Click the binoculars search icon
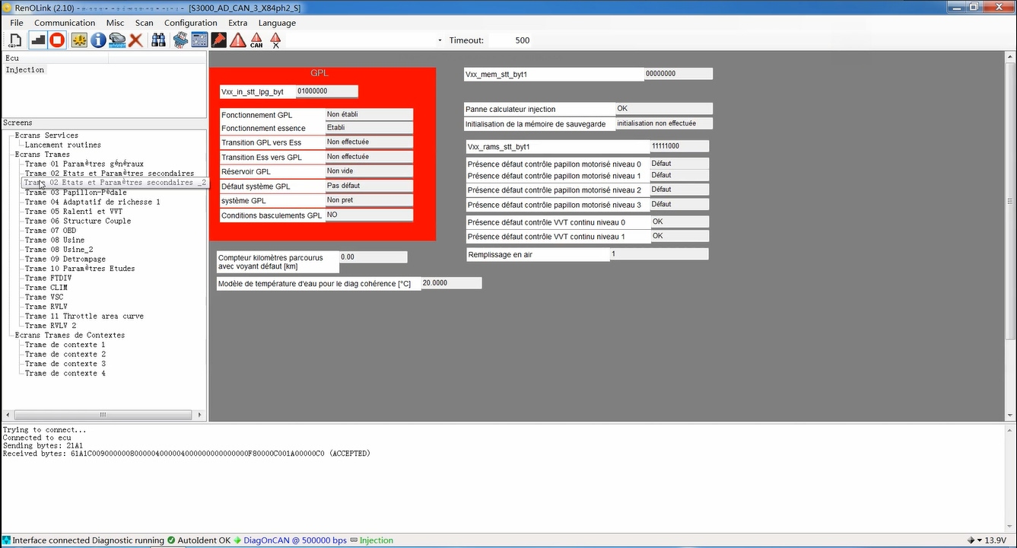 (x=158, y=40)
